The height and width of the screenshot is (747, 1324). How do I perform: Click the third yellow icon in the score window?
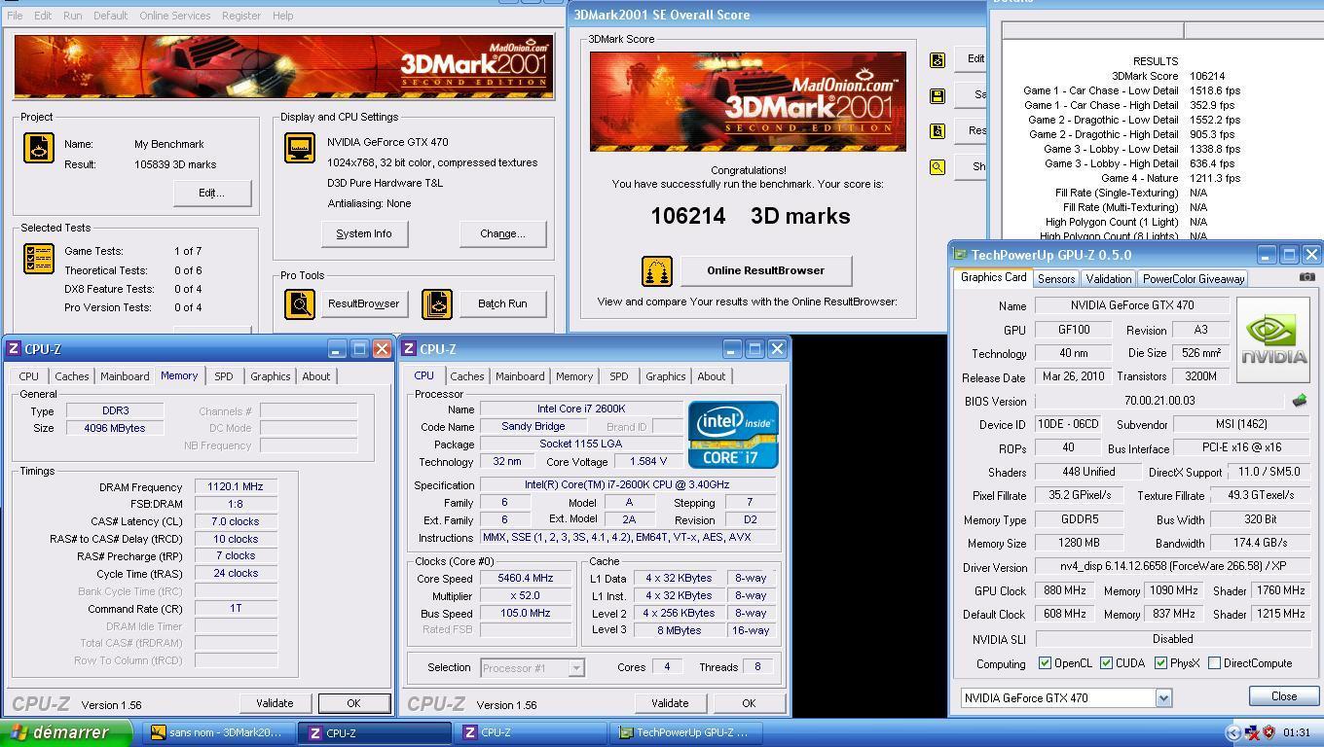point(938,131)
